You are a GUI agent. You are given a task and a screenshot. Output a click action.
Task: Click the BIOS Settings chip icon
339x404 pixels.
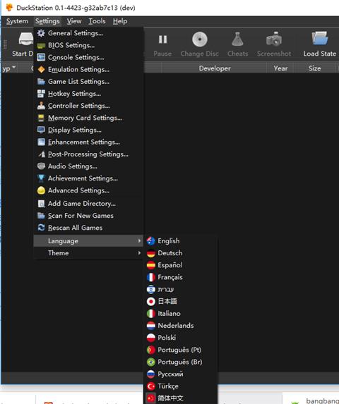pos(41,45)
